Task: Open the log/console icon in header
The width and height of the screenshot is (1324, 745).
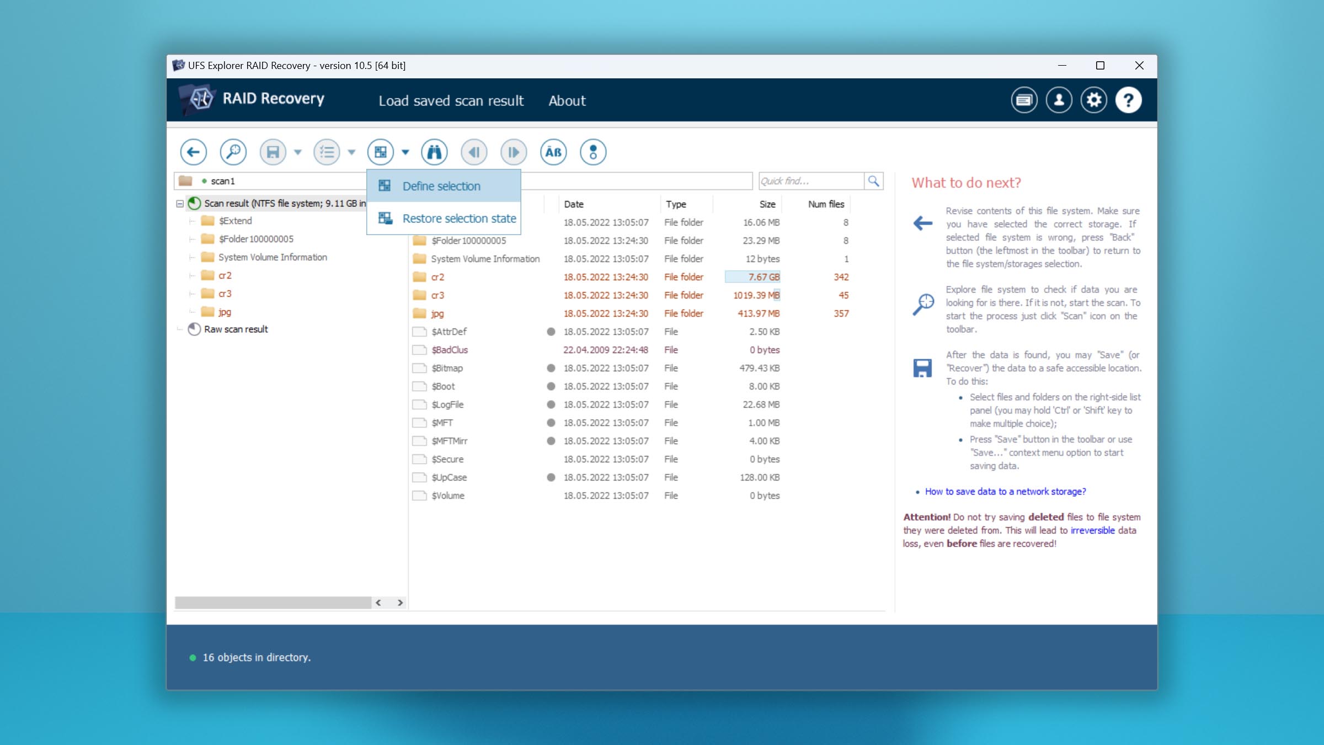Action: click(1024, 100)
